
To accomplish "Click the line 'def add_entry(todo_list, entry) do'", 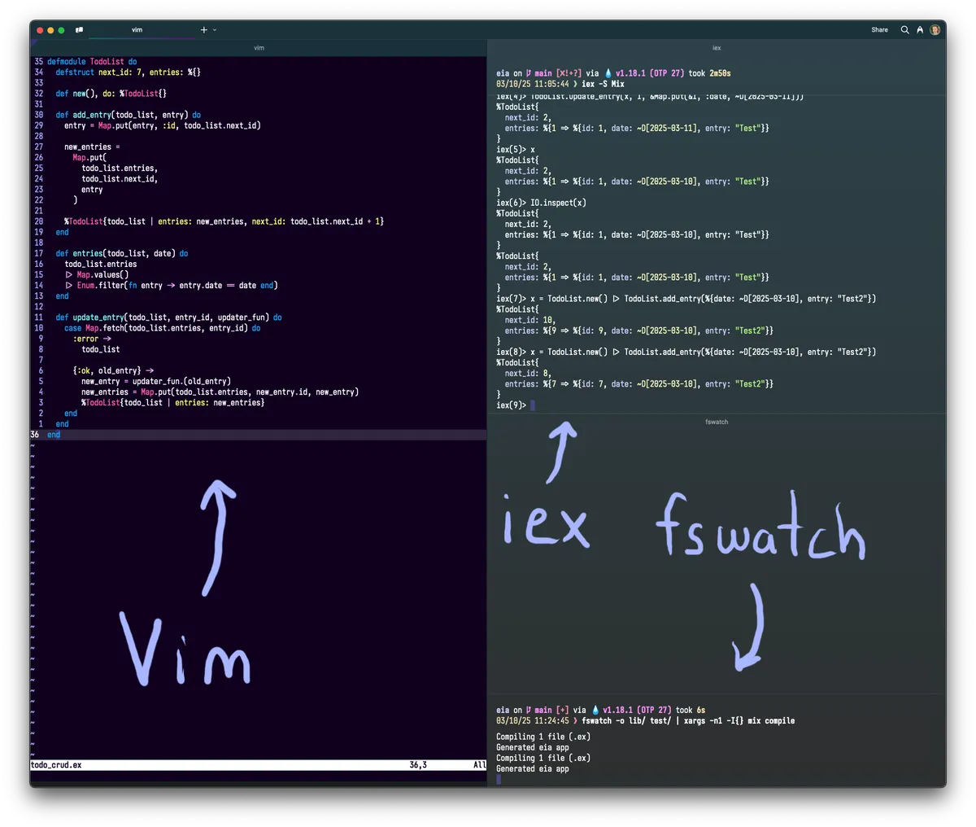I will click(129, 115).
